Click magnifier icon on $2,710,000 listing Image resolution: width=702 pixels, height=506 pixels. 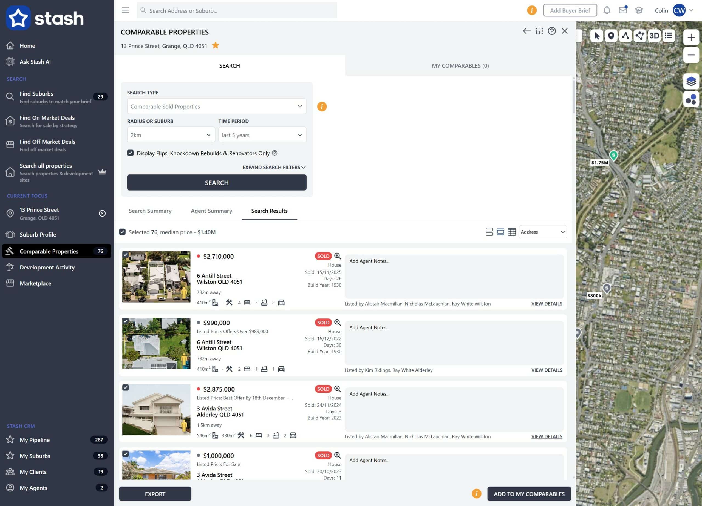(x=337, y=256)
